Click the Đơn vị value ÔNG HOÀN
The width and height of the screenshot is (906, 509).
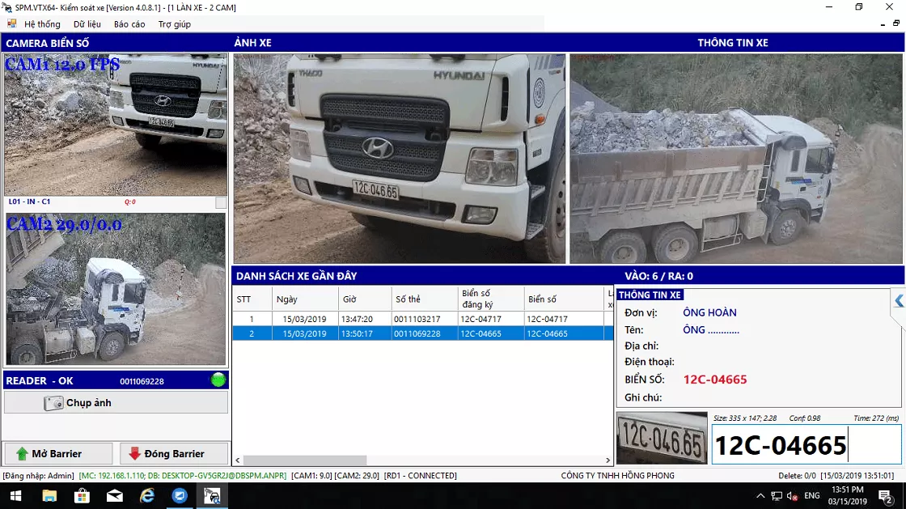click(x=709, y=312)
